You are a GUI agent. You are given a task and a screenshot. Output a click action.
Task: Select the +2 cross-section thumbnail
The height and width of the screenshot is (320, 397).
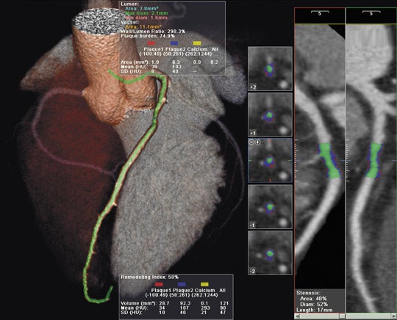click(x=270, y=68)
